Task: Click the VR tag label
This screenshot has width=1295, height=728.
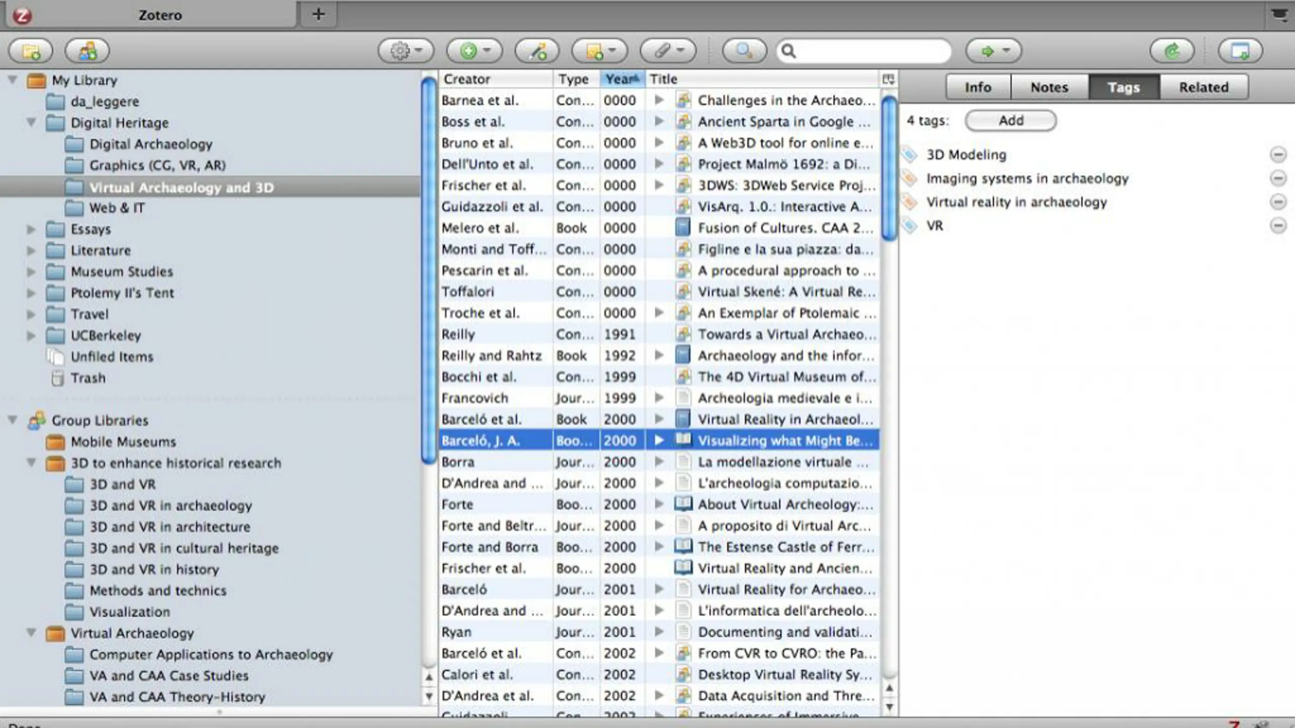Action: [935, 226]
